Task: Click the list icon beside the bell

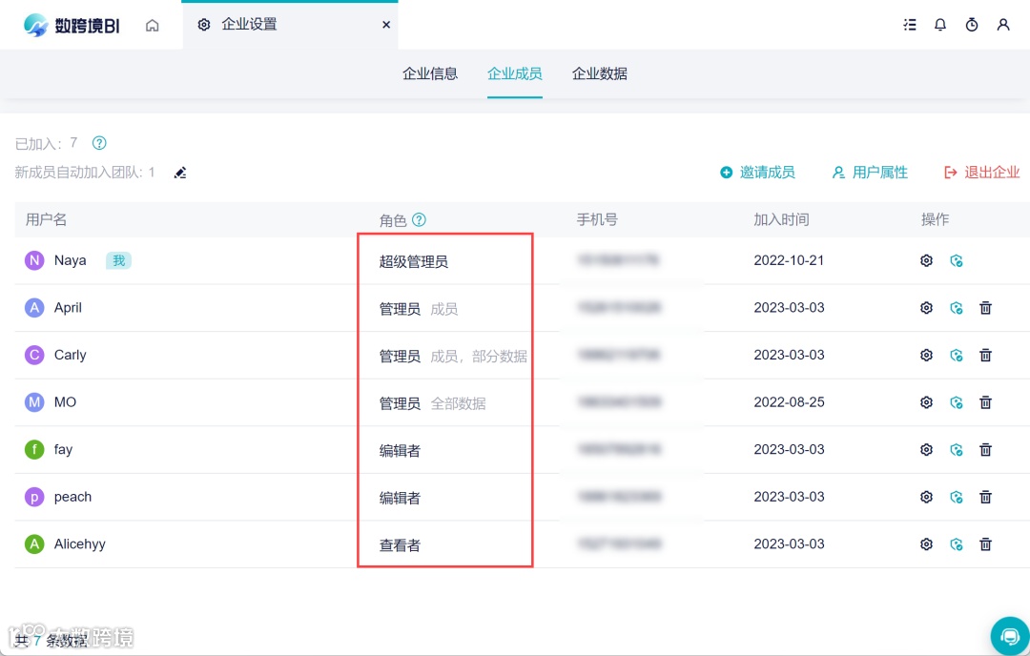Action: click(x=910, y=25)
